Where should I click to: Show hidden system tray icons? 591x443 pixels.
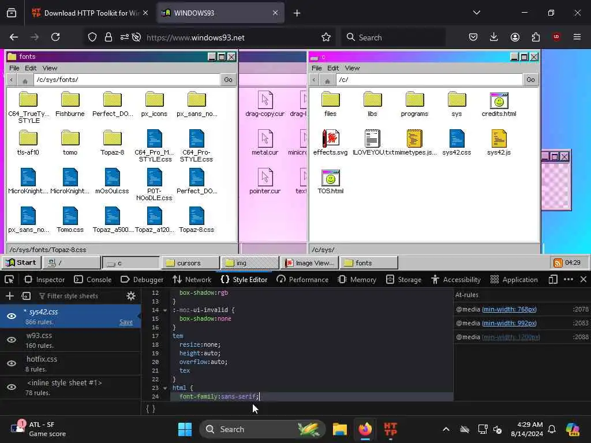(x=446, y=429)
